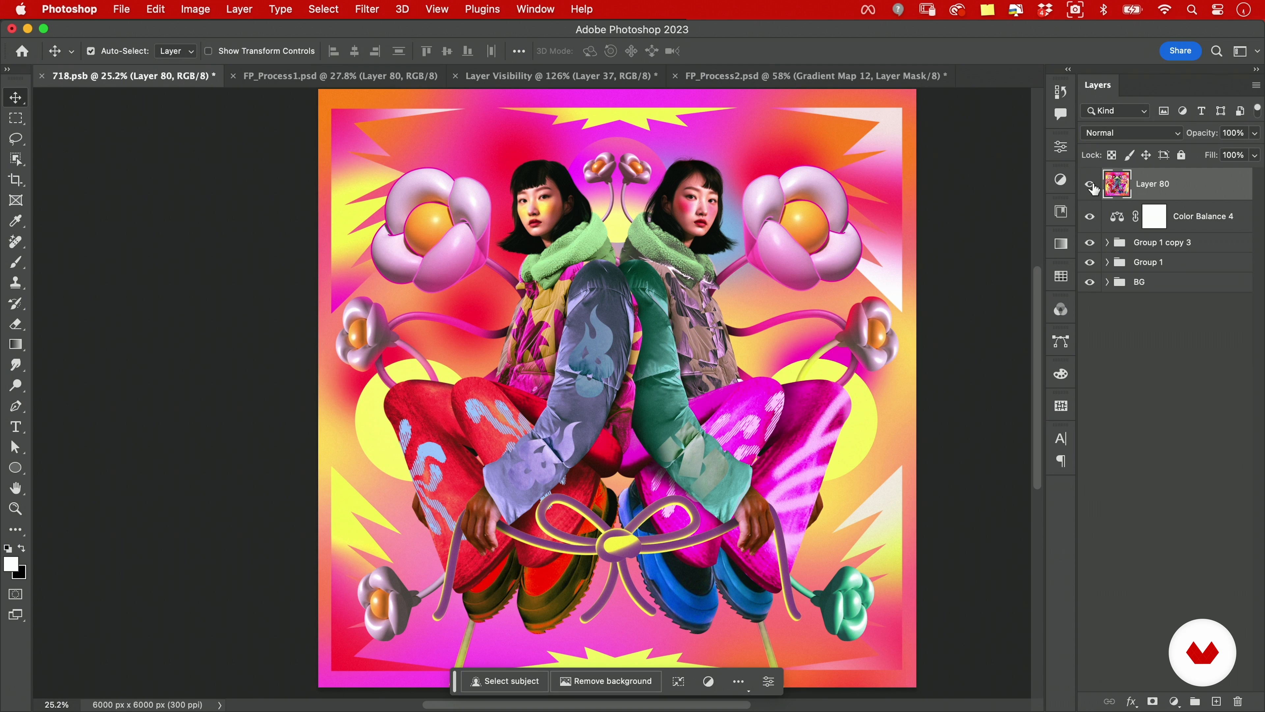The height and width of the screenshot is (712, 1265).
Task: Expand the Group 1 copy 3 folder
Action: 1107,242
